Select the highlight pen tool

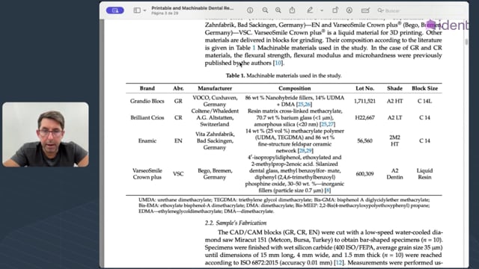pos(310,10)
